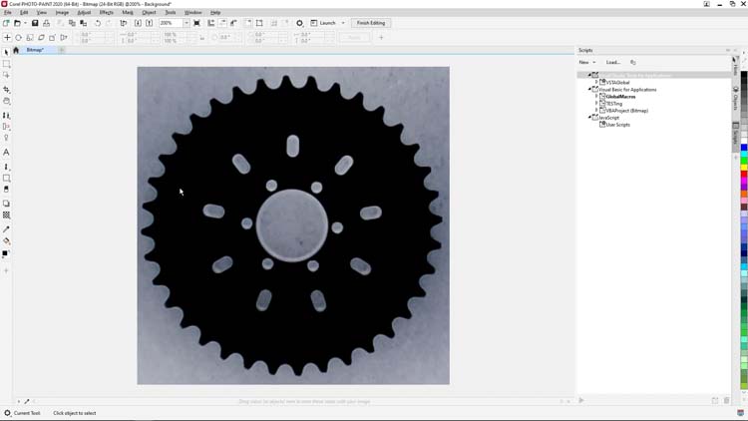Select the Pick tool in toolbox
The width and height of the screenshot is (748, 421).
point(6,52)
